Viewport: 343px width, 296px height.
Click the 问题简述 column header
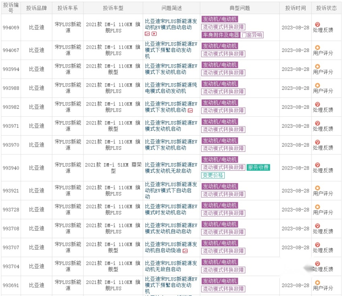click(171, 8)
